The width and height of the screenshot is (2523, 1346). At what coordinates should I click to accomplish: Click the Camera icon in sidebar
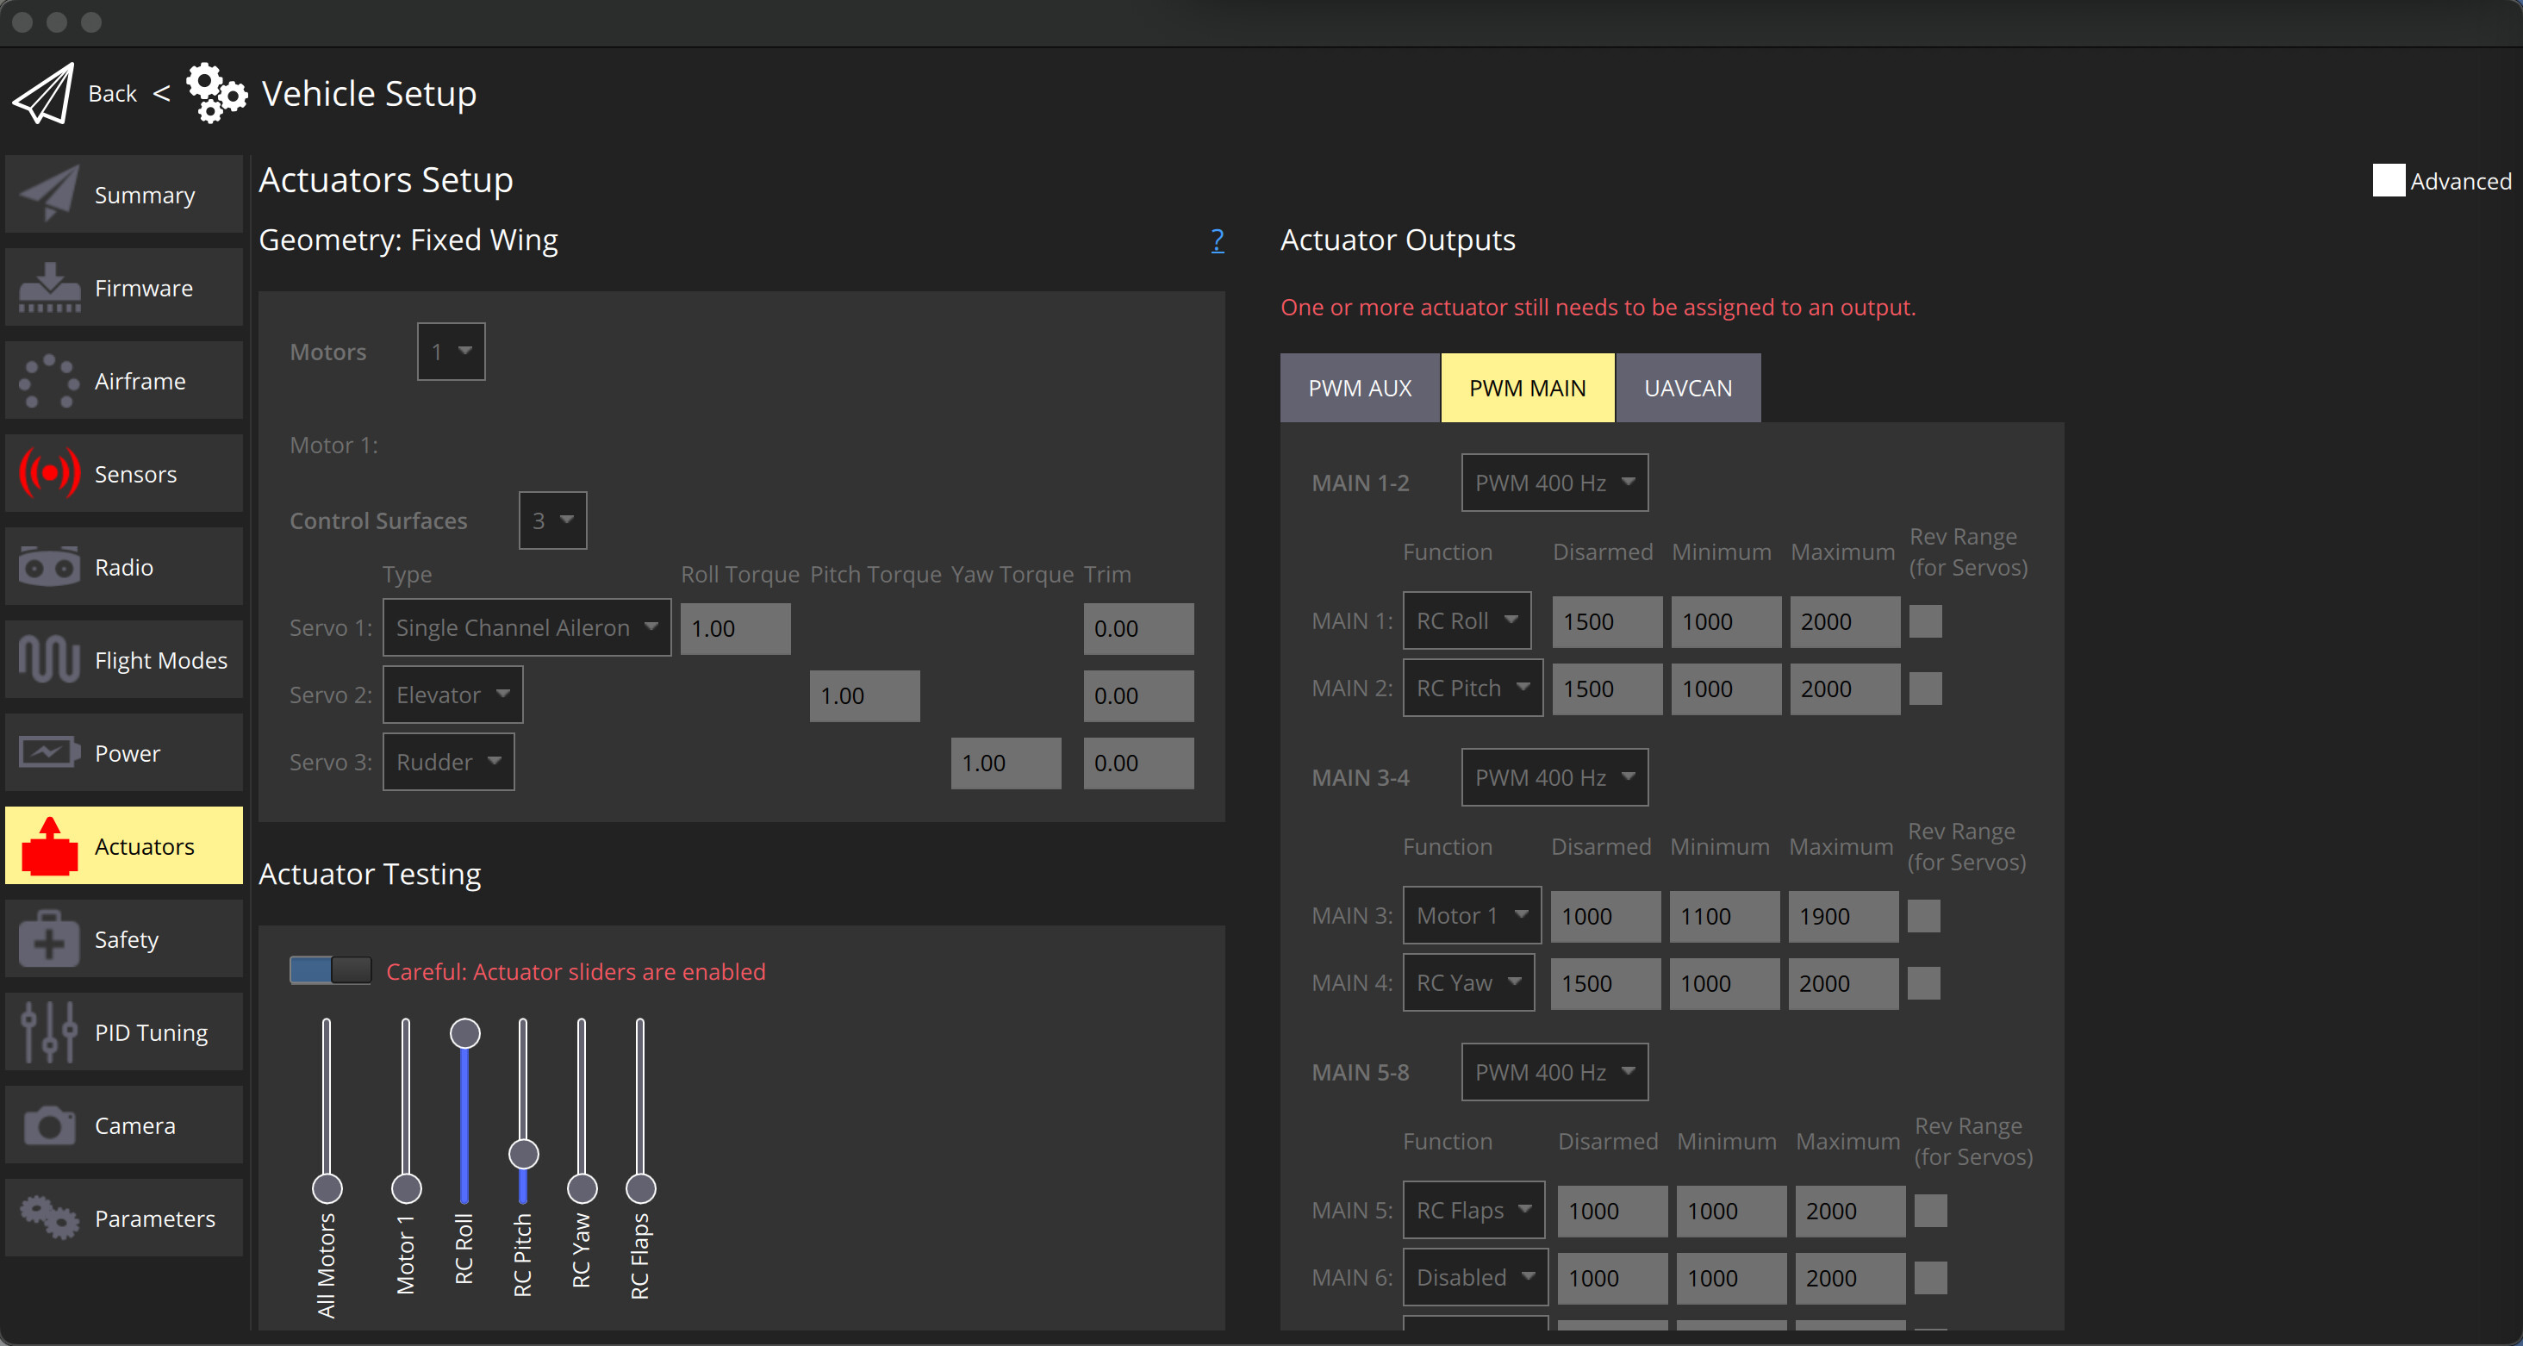[49, 1125]
